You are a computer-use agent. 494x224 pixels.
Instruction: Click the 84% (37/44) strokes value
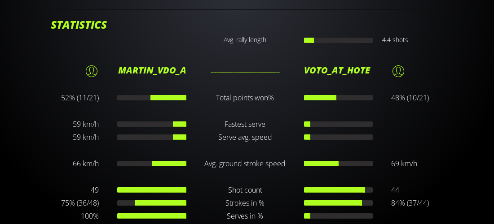[x=410, y=203]
